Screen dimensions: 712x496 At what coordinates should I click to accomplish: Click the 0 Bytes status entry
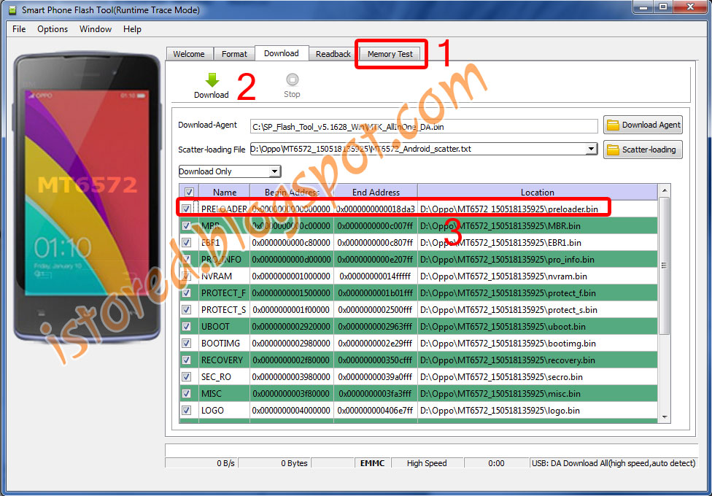[275, 463]
